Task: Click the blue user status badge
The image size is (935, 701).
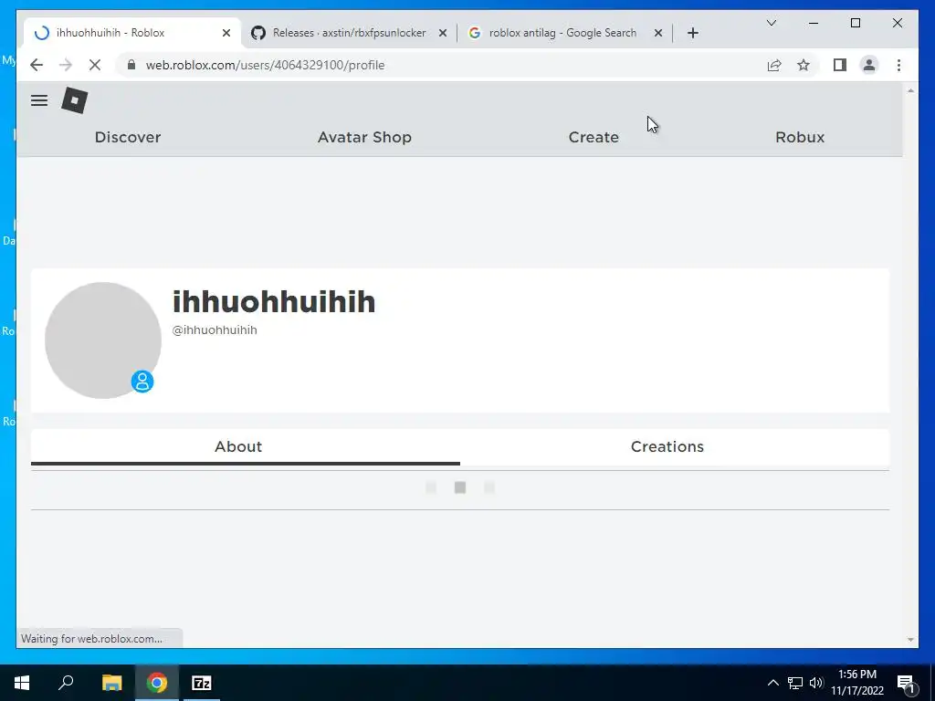Action: tap(142, 382)
